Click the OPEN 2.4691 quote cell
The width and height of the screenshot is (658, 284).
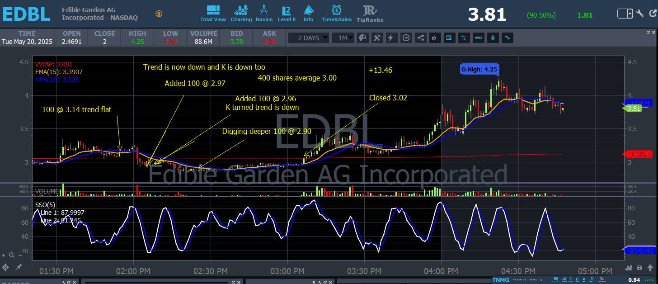click(72, 37)
